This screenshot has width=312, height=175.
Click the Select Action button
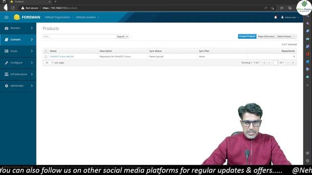tap(284, 36)
